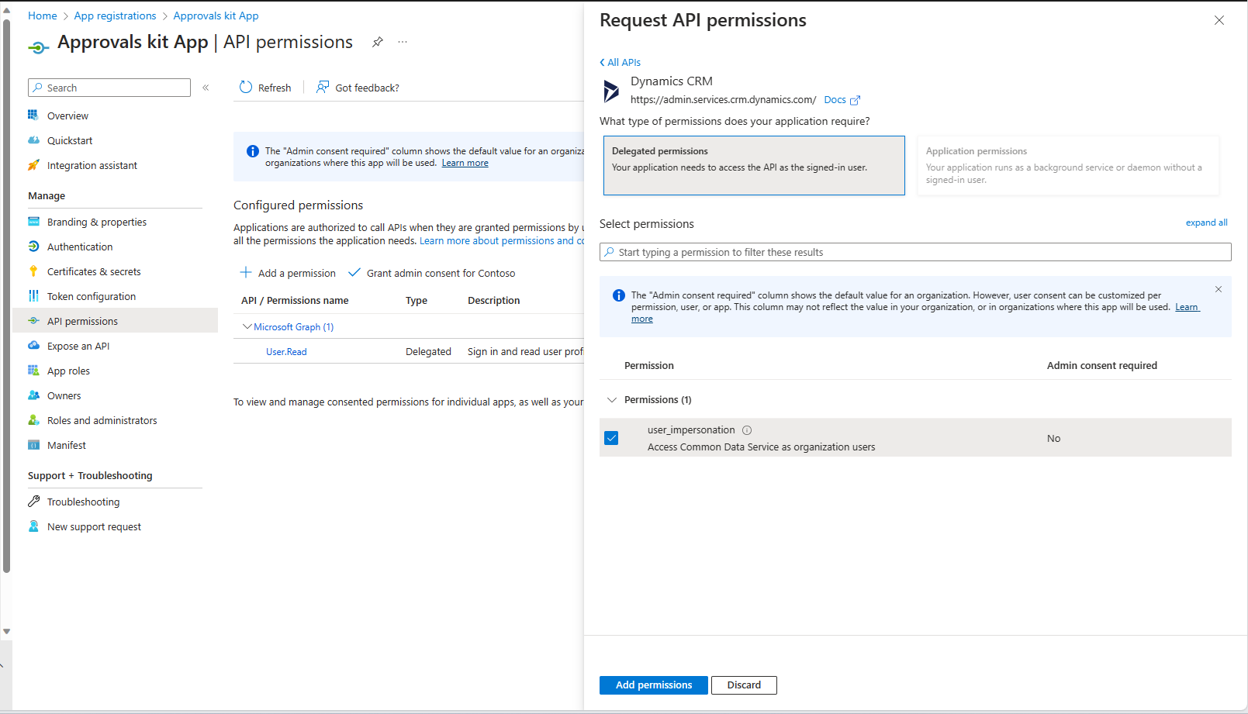Click Learn more link in panel banner
The image size is (1248, 714).
[x=1187, y=307]
